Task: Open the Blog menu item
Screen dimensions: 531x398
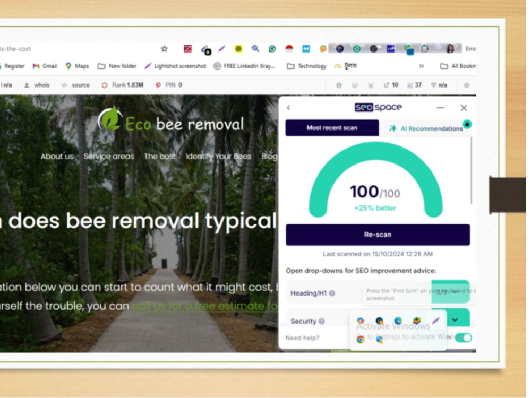Action: point(270,157)
